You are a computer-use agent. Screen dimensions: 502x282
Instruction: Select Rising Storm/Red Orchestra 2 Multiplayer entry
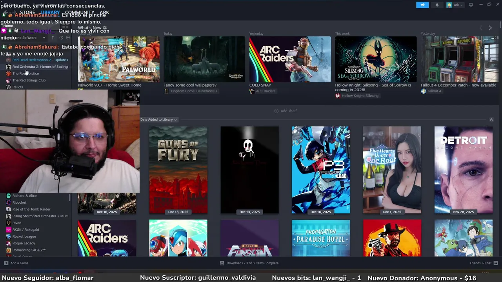coord(37,216)
